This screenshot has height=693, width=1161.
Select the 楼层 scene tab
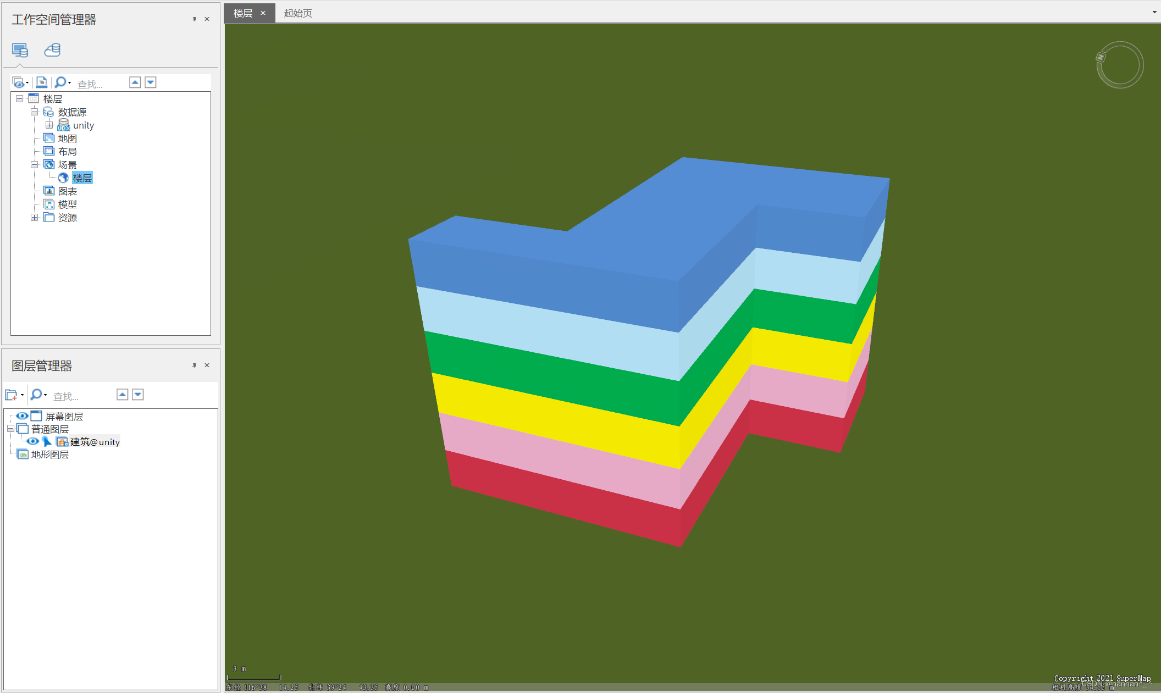243,13
